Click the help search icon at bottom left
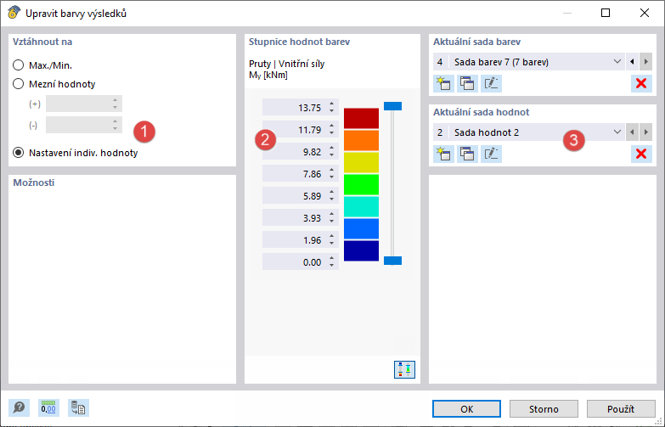 click(x=20, y=407)
